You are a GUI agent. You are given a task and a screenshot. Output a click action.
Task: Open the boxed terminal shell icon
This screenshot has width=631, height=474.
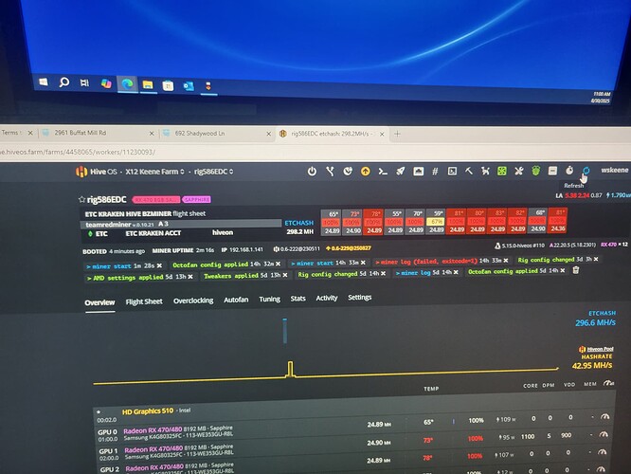click(452, 172)
